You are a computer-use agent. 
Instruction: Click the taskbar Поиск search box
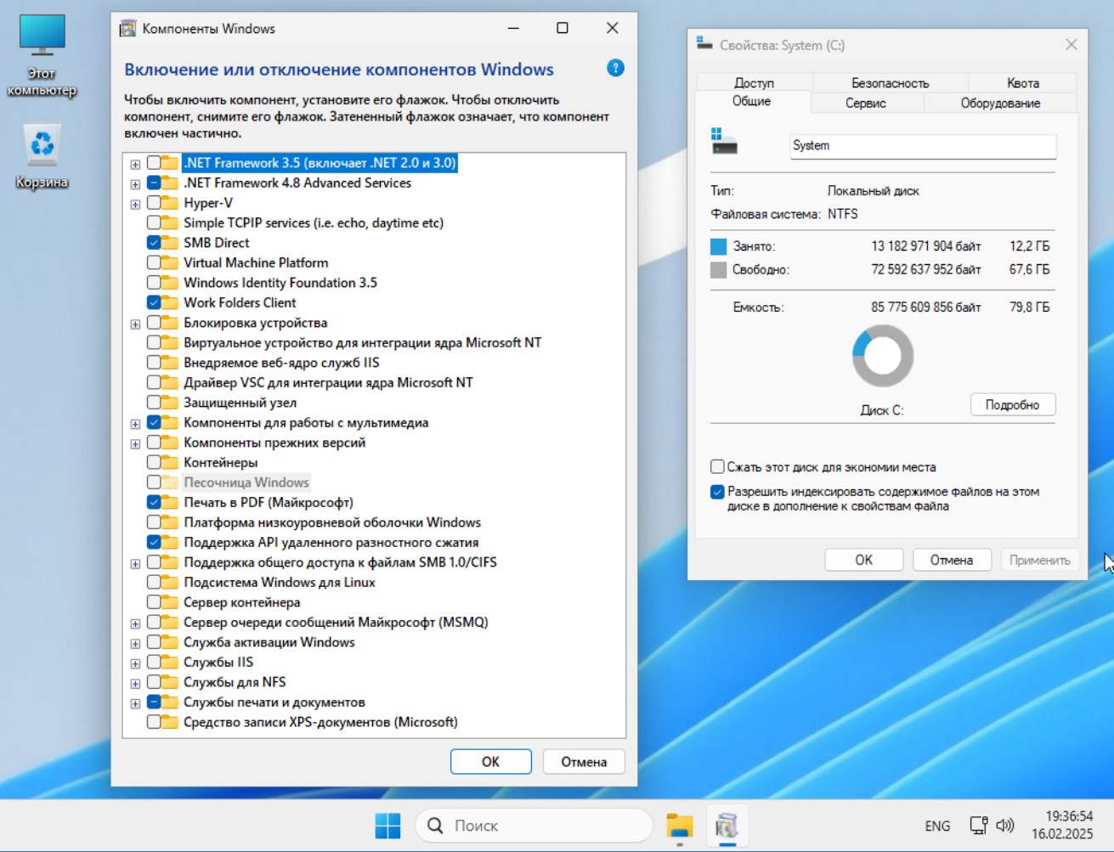[534, 825]
